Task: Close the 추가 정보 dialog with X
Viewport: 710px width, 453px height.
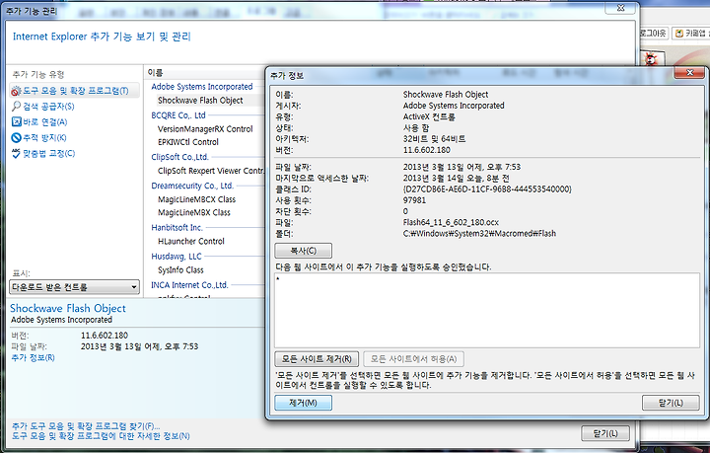Action: coord(689,73)
